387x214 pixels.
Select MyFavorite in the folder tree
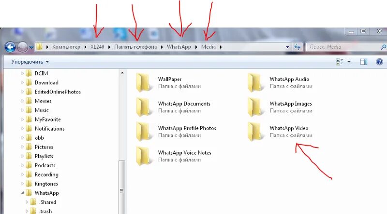[x=47, y=120]
